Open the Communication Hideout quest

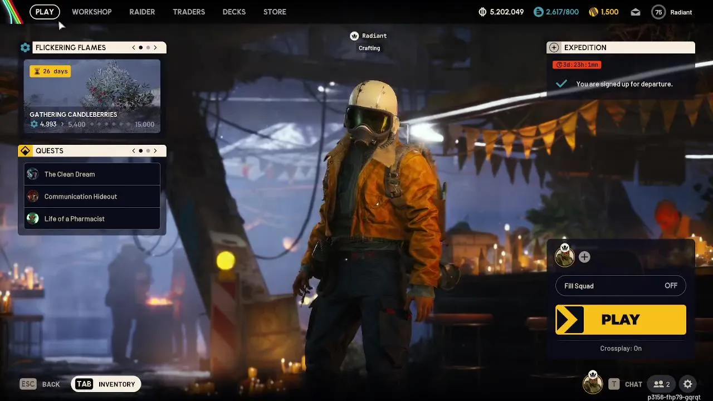92,196
